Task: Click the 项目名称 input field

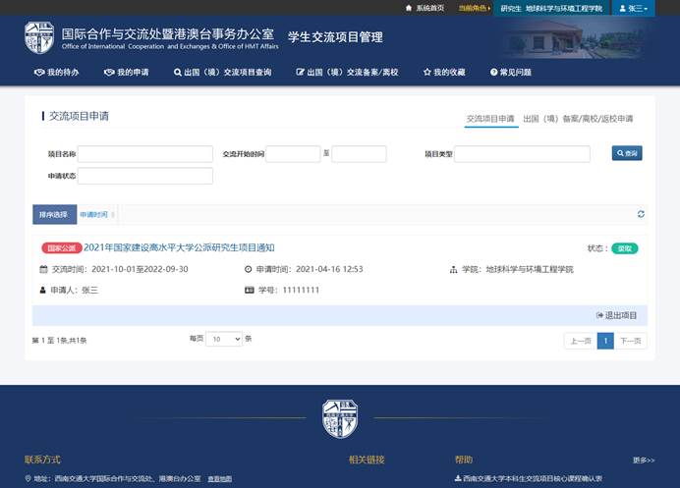Action: click(145, 154)
